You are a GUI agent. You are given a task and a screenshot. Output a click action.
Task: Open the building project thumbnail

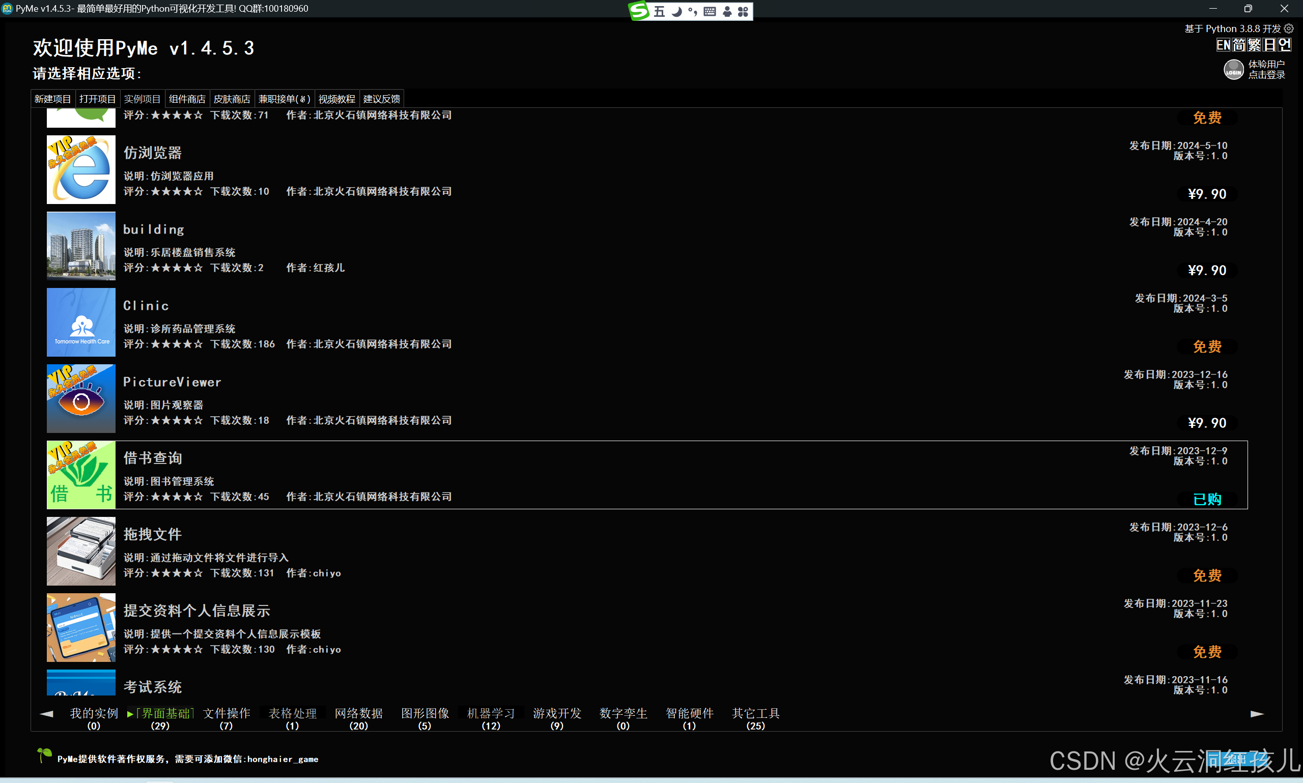click(x=81, y=246)
